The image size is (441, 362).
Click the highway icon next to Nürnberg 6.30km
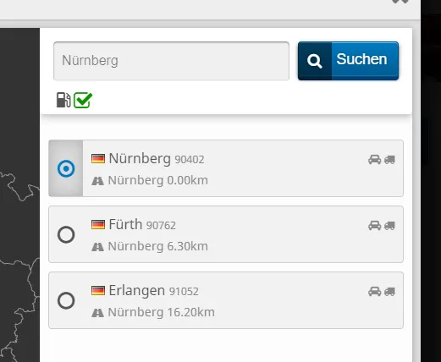pos(97,247)
